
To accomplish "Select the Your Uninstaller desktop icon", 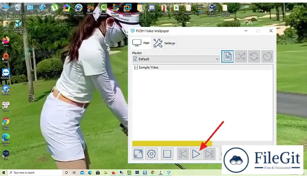I will [79, 10].
